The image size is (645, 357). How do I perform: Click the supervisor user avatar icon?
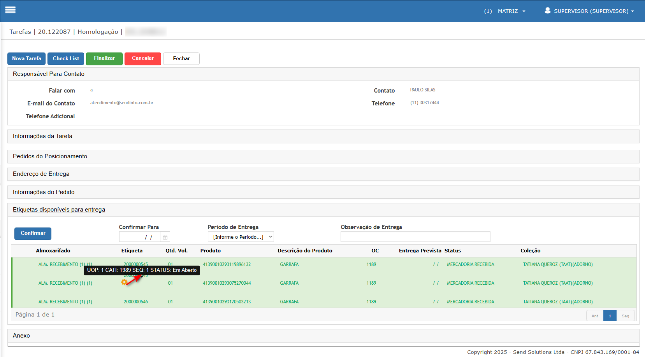(547, 10)
